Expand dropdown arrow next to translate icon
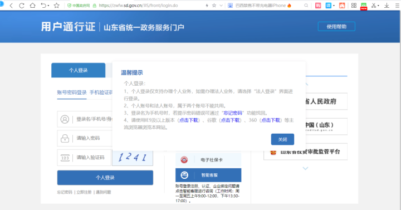 tap(334, 6)
